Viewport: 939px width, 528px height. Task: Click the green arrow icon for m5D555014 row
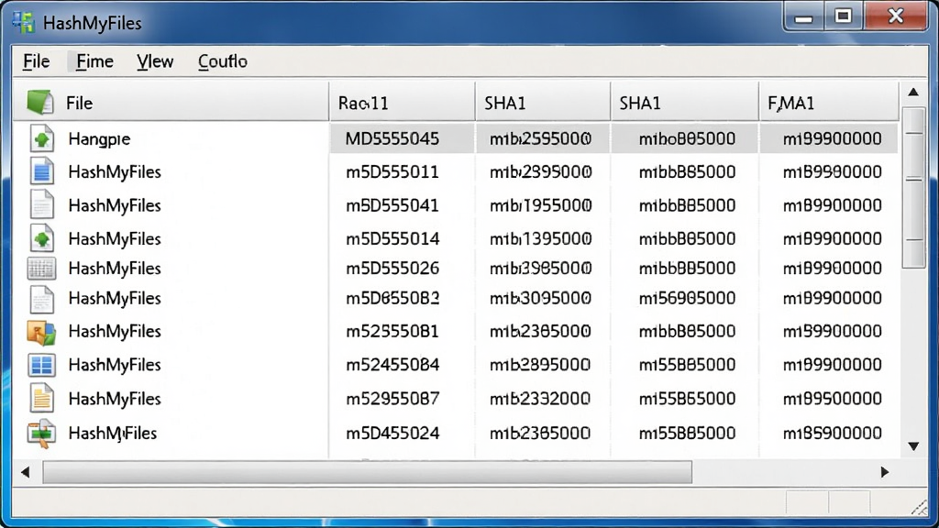41,239
